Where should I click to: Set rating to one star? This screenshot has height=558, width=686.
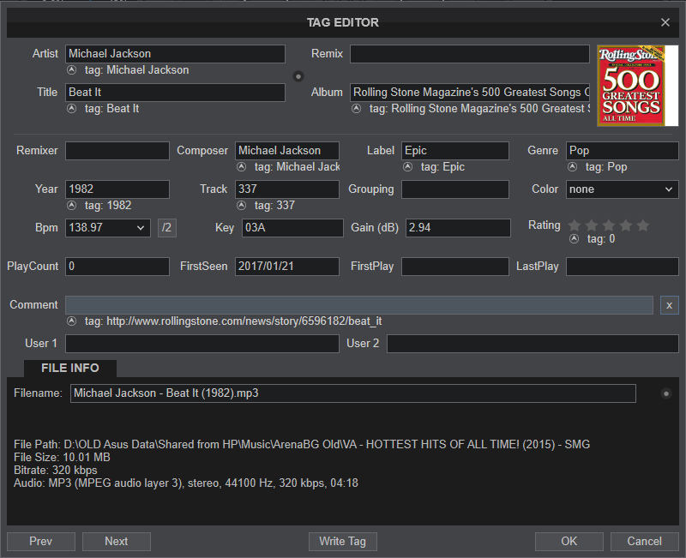pos(575,225)
